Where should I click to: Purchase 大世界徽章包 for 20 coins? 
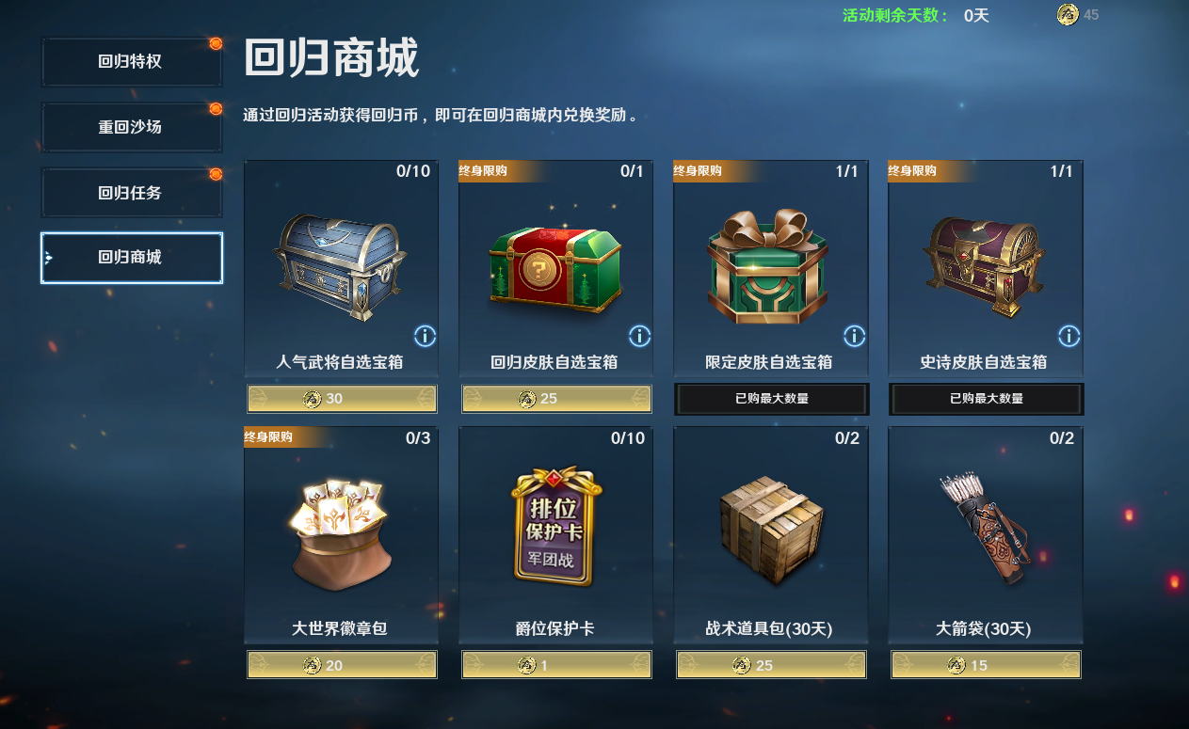pyautogui.click(x=342, y=665)
